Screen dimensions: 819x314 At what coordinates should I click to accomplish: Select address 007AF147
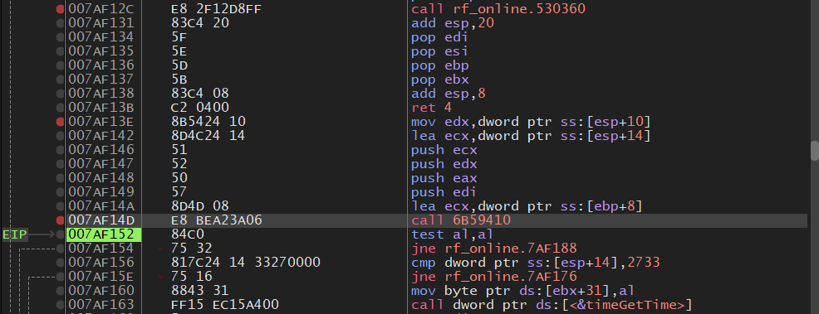tap(101, 164)
